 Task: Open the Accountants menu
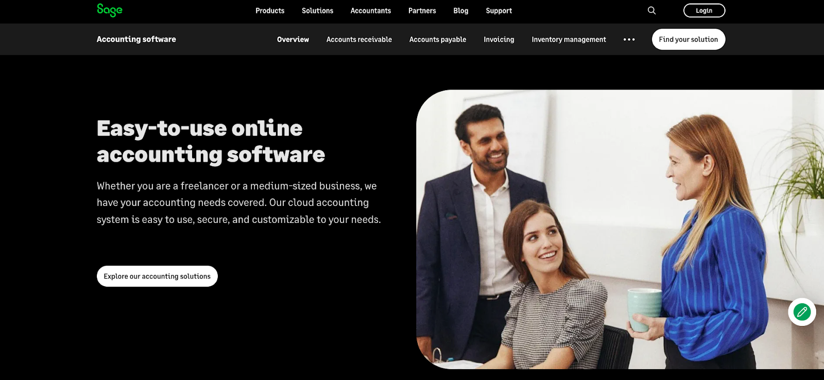[x=371, y=11]
